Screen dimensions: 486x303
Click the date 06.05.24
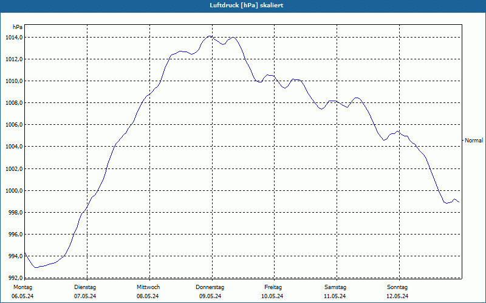(22, 296)
